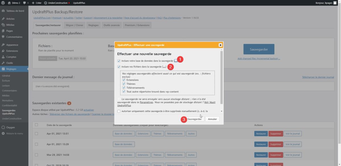Open Écriture settings submenu
The width and height of the screenshot is (341, 166).
pyautogui.click(x=6, y=81)
